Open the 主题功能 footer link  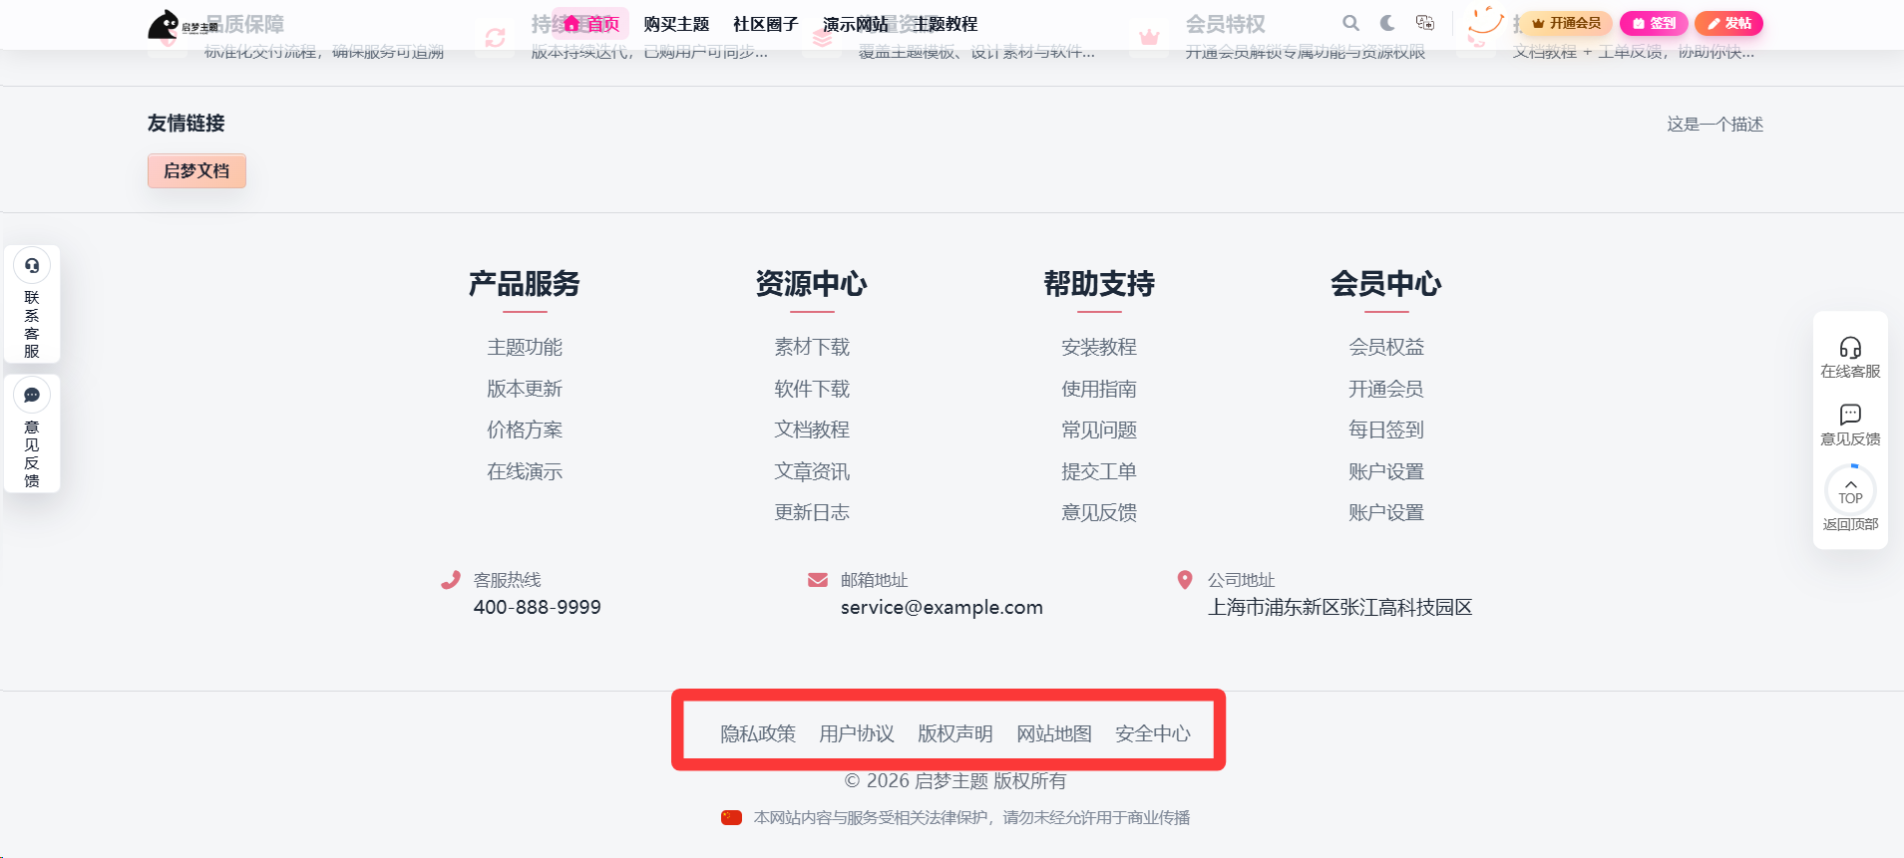click(525, 347)
